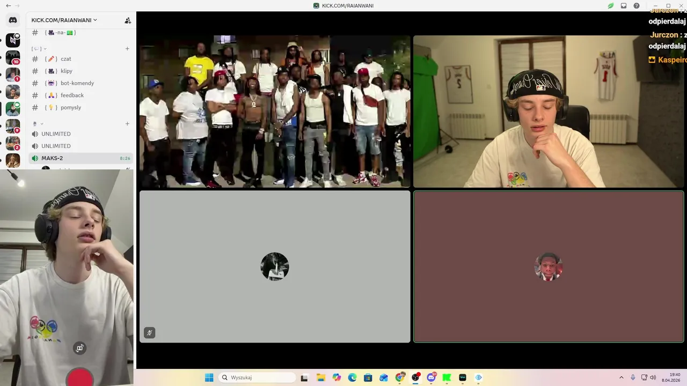Open the pomysly text channel
The height and width of the screenshot is (386, 687).
pyautogui.click(x=81, y=107)
